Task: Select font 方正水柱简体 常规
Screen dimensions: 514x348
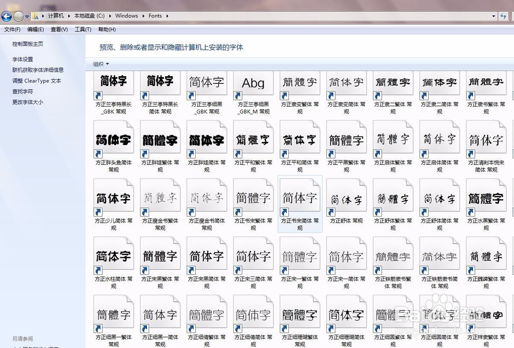Action: 114,263
